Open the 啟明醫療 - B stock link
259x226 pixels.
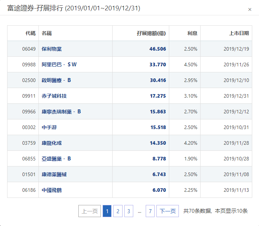click(x=56, y=80)
